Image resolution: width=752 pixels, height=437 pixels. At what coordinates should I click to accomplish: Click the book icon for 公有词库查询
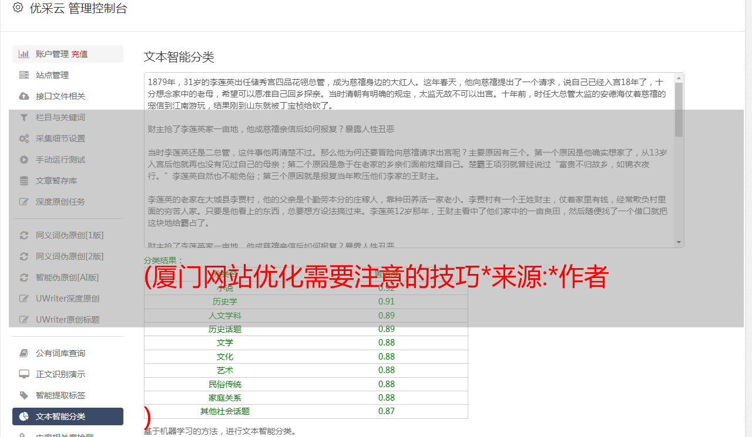(x=24, y=353)
